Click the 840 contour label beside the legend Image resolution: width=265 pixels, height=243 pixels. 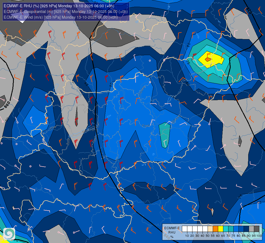167,236
